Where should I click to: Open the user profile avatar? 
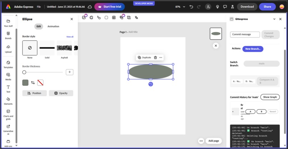(282, 7)
